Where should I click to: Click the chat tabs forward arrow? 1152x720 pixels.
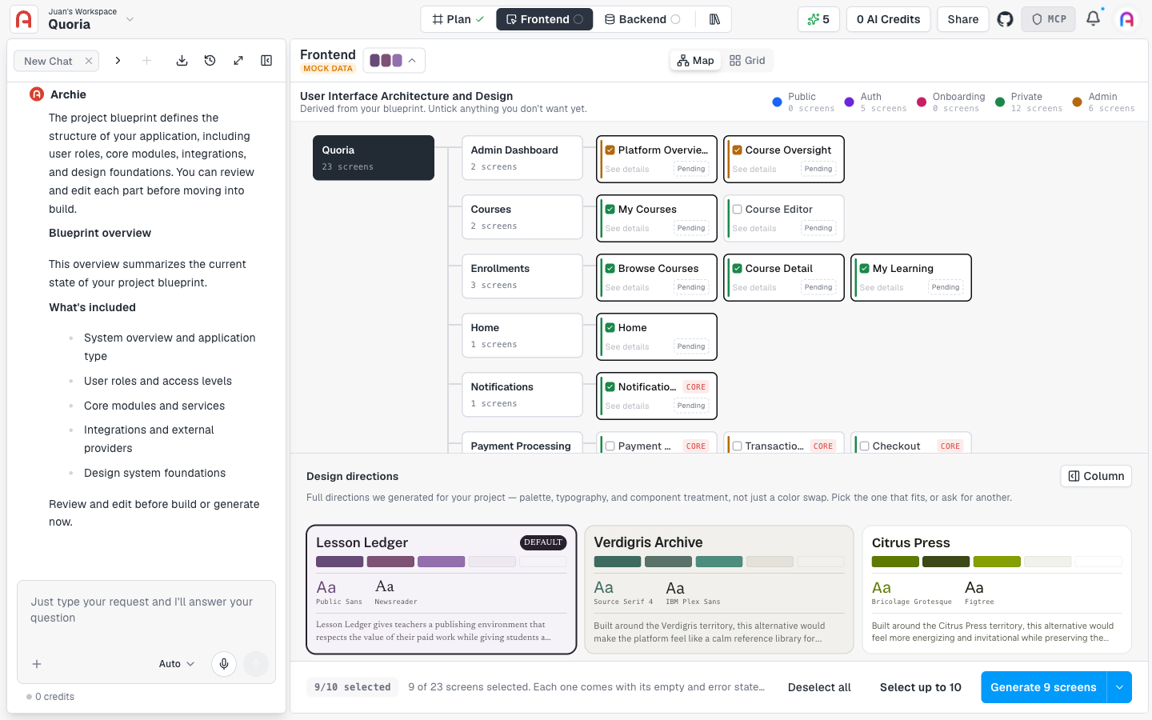coord(118,61)
